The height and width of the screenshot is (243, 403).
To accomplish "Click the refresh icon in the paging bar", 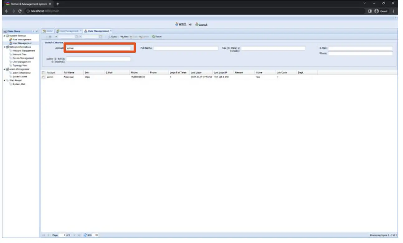I will [85, 235].
